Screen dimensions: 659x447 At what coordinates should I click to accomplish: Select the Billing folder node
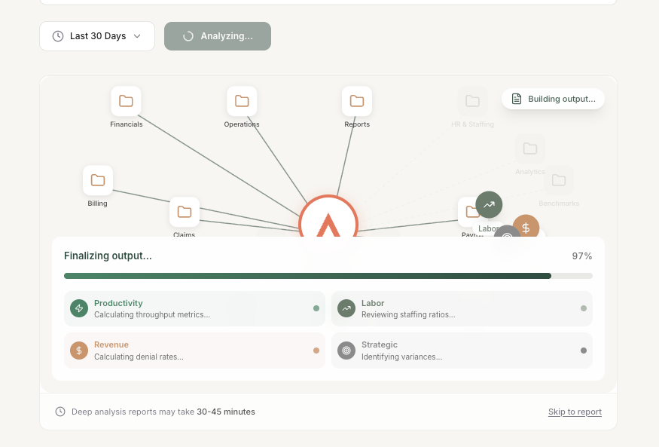click(x=97, y=180)
